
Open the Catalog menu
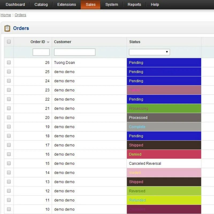[x=41, y=5]
